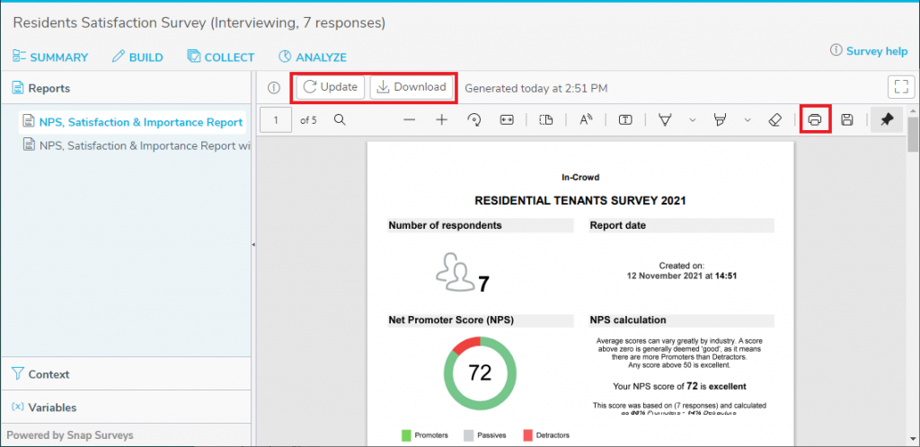Click 'Powered by Snap Surveys' text

70,435
